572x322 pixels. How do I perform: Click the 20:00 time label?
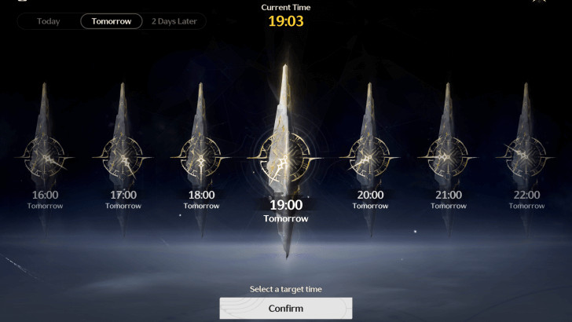(370, 195)
